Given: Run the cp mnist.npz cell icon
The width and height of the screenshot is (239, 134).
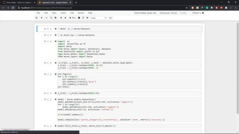Looking at the screenshot, I should point(56,35).
